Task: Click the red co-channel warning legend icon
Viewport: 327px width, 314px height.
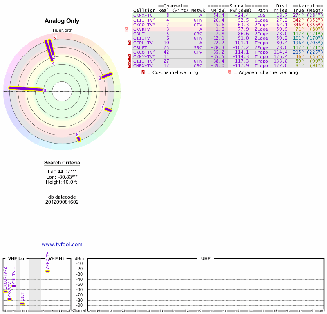Action: pos(143,72)
